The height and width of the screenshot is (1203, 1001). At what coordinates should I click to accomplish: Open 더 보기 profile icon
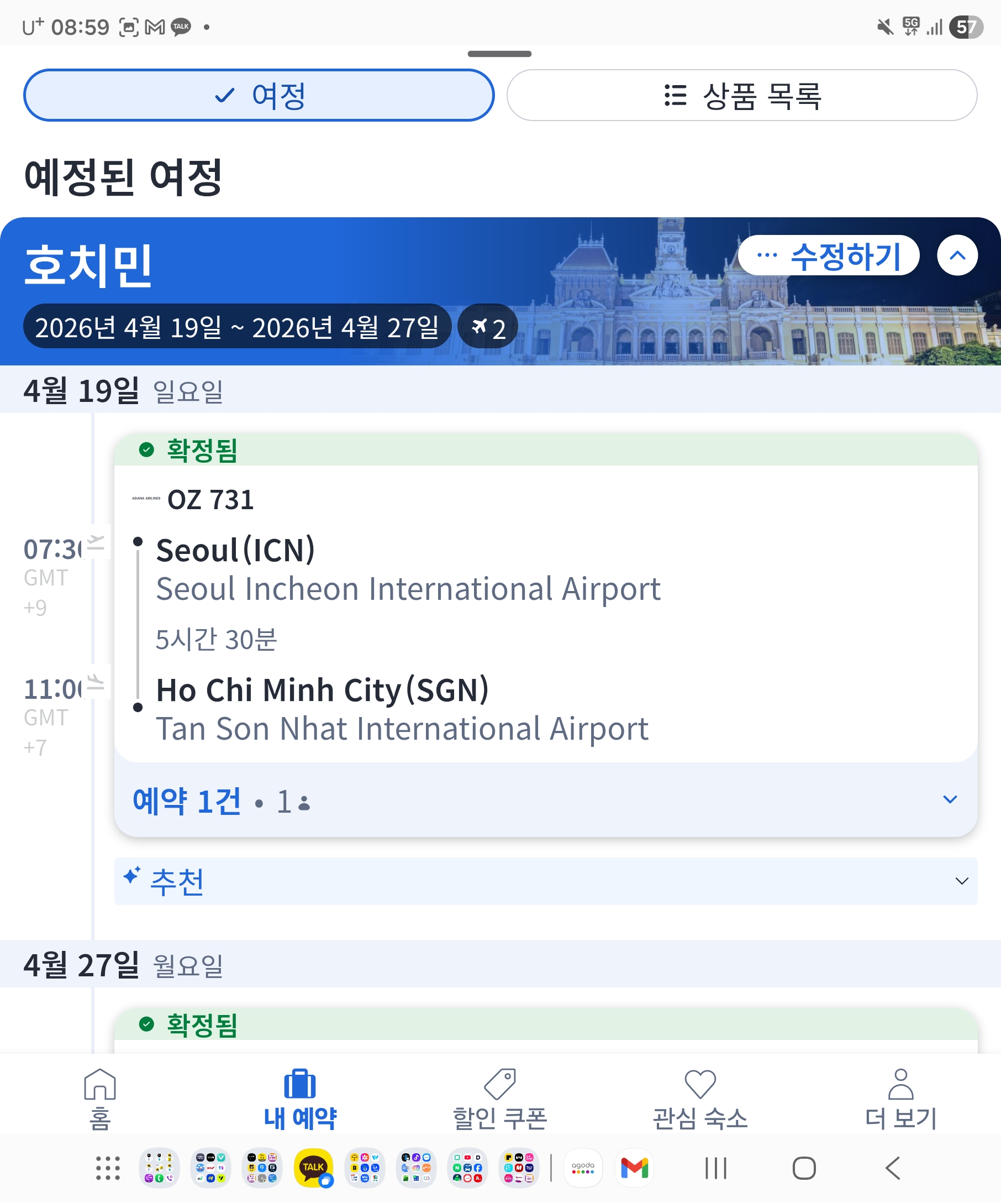[900, 1085]
